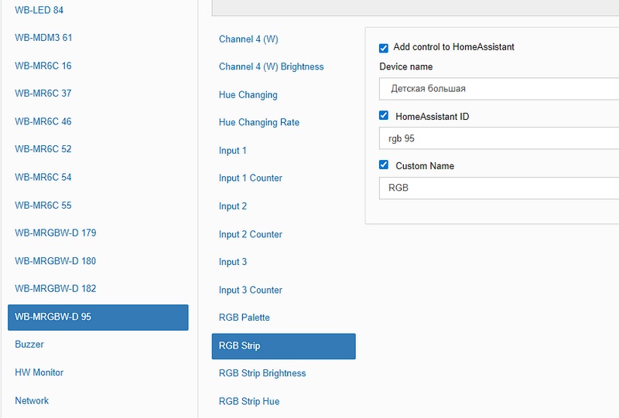Select the Buzzer device
Viewport: 619px width, 418px height.
[x=29, y=344]
